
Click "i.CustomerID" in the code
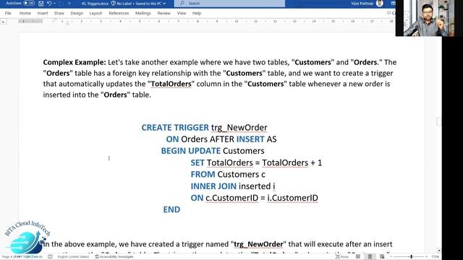point(292,198)
